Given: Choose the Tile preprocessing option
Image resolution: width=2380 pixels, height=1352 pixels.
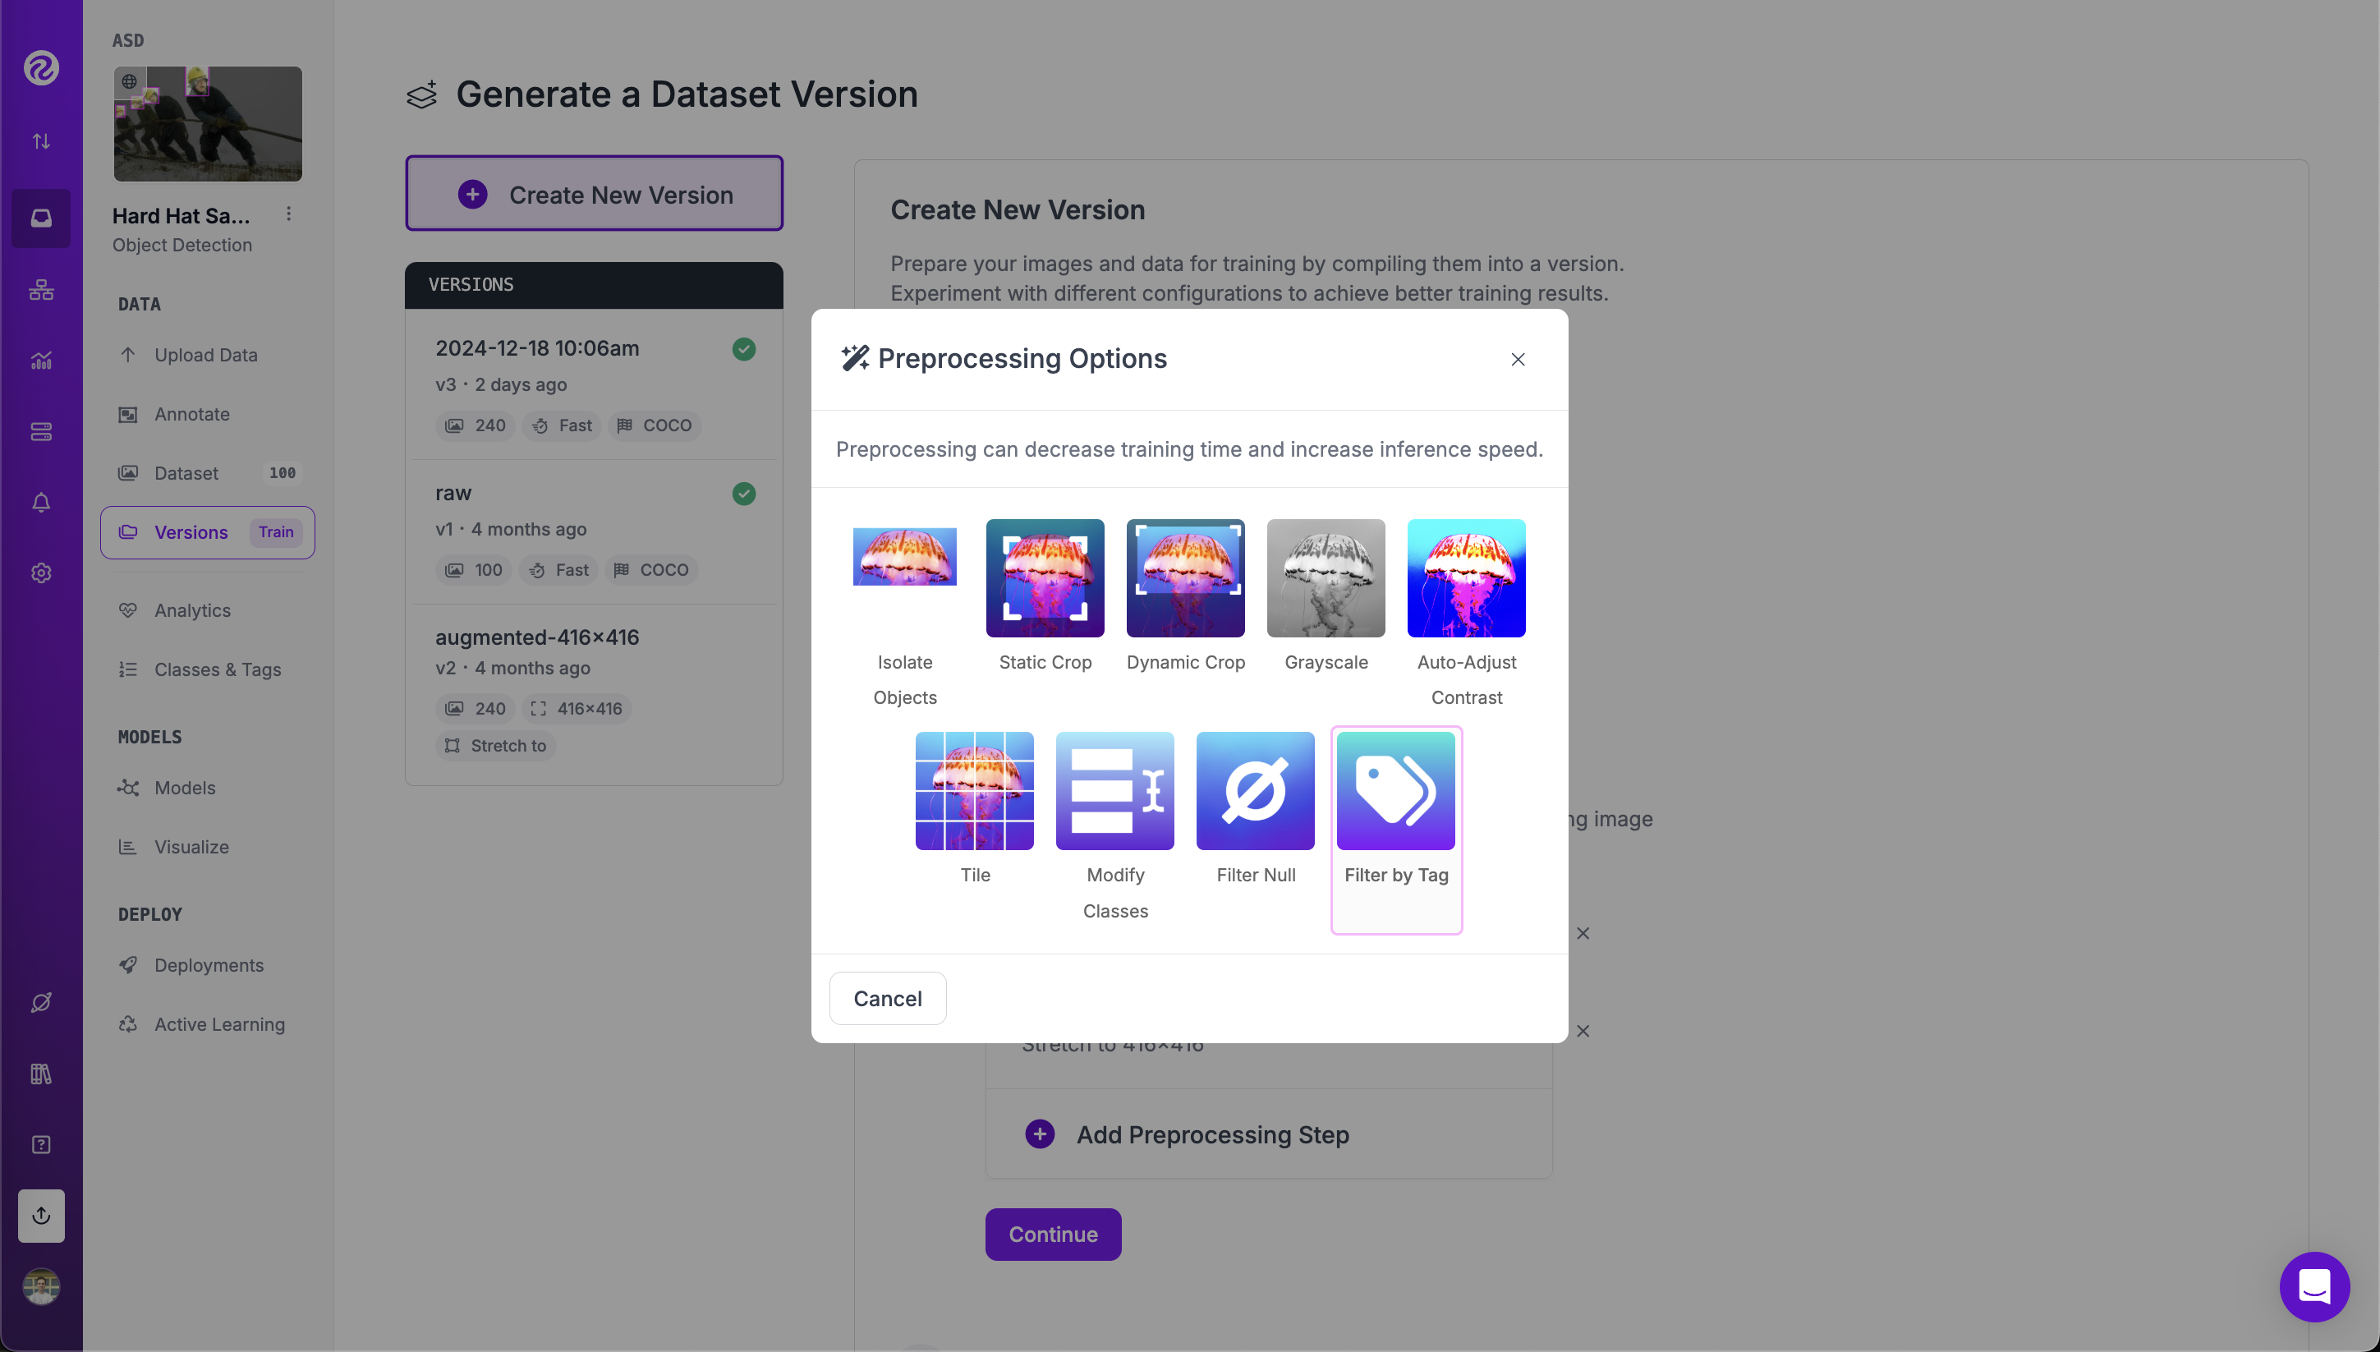Looking at the screenshot, I should click(x=974, y=791).
